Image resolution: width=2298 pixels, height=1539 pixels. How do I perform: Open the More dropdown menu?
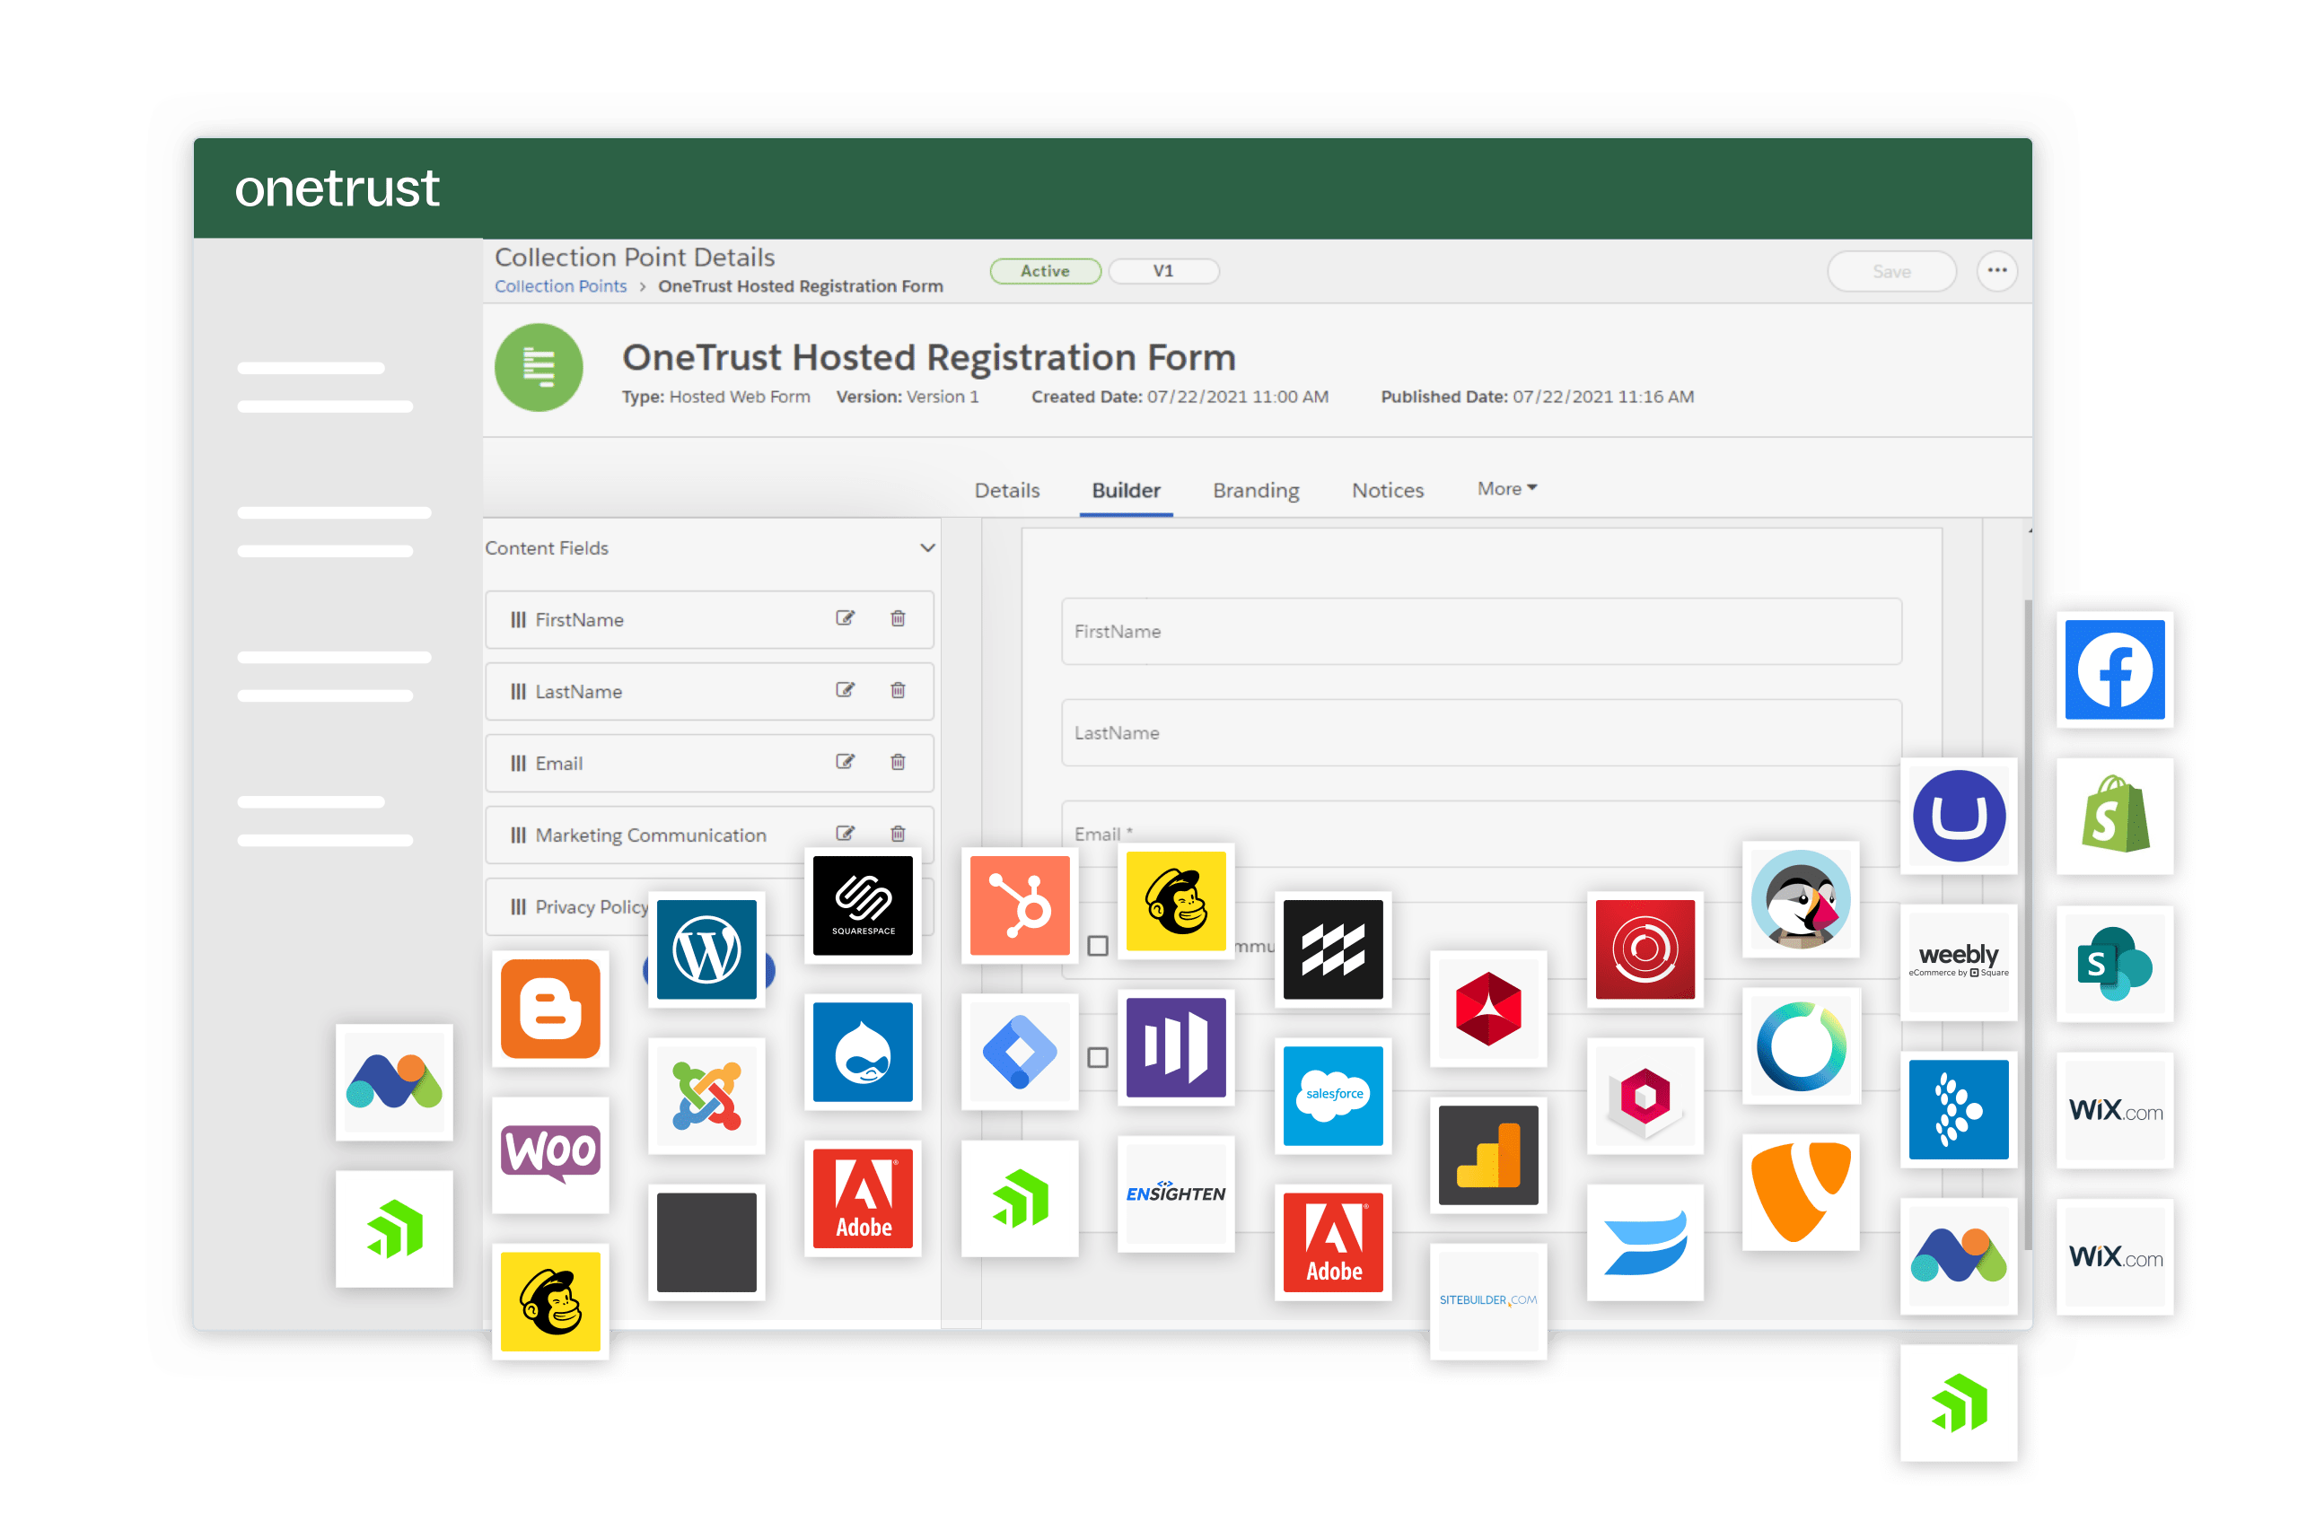(1506, 489)
